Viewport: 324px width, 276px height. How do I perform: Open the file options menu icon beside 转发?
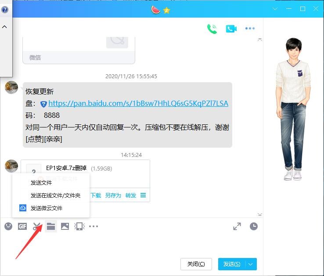[x=143, y=196]
